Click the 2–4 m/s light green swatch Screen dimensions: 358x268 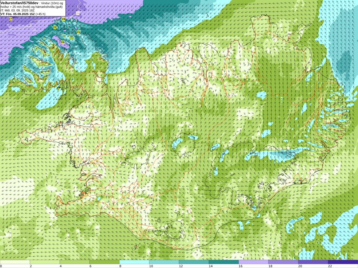(45, 262)
